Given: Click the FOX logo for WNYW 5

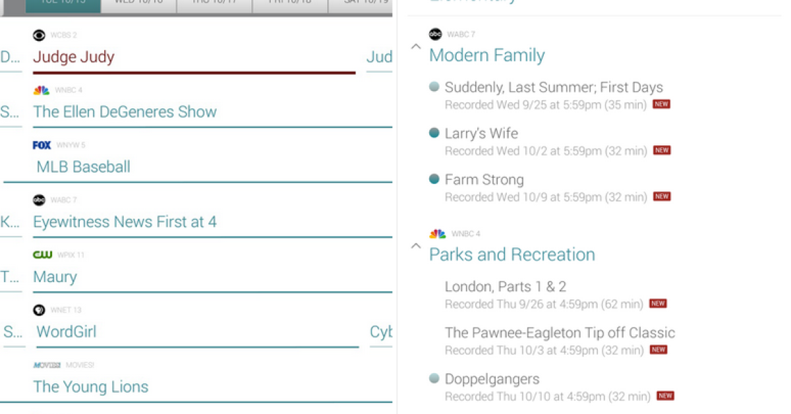Looking at the screenshot, I should coord(42,145).
